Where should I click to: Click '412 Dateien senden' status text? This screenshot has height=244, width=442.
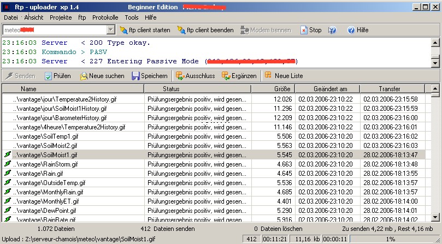[x=167, y=229]
